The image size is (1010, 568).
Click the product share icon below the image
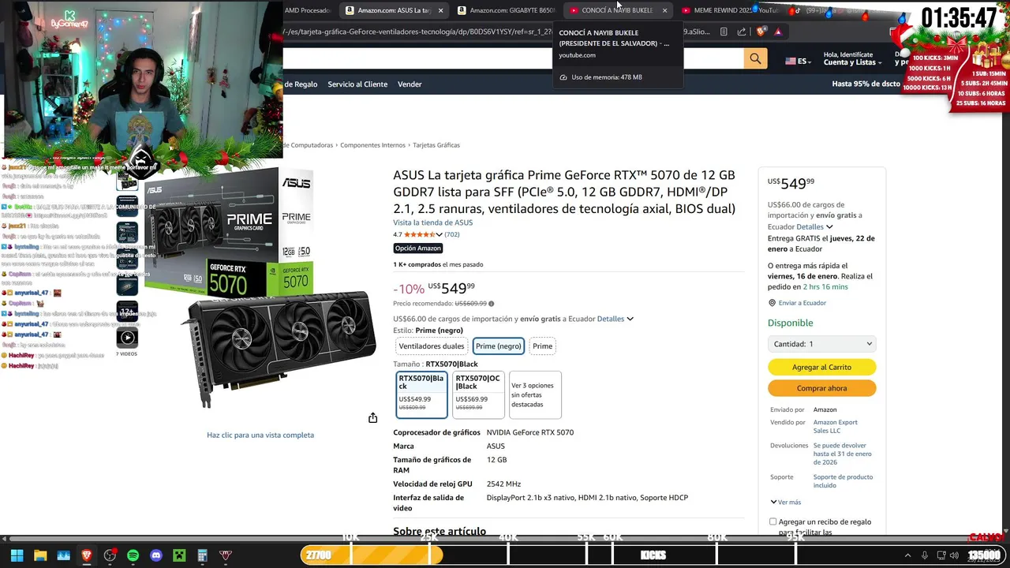tap(372, 417)
